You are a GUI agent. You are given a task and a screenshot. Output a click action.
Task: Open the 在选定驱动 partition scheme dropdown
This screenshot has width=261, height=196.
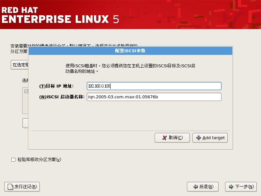point(20,65)
